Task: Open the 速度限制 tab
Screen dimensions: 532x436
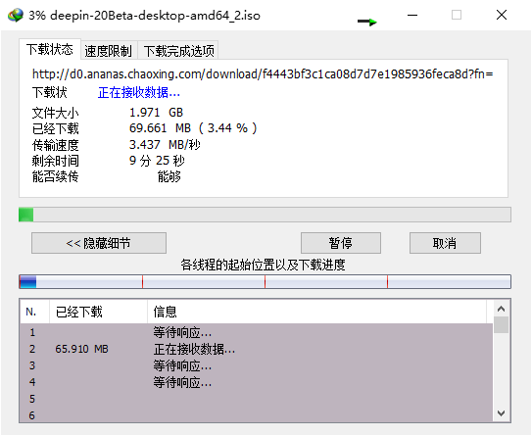Action: pos(108,51)
